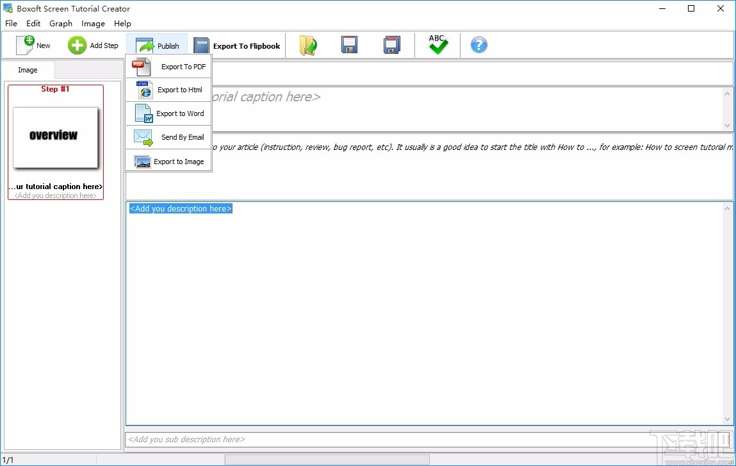
Task: Click the Export To Flipbook button
Action: (238, 46)
